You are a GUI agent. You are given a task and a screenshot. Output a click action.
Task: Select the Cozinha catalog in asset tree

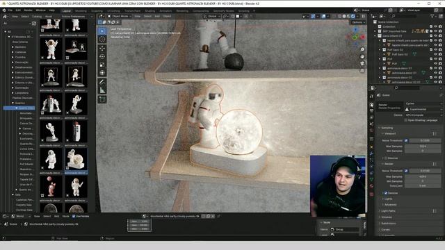pyautogui.click(x=20, y=57)
